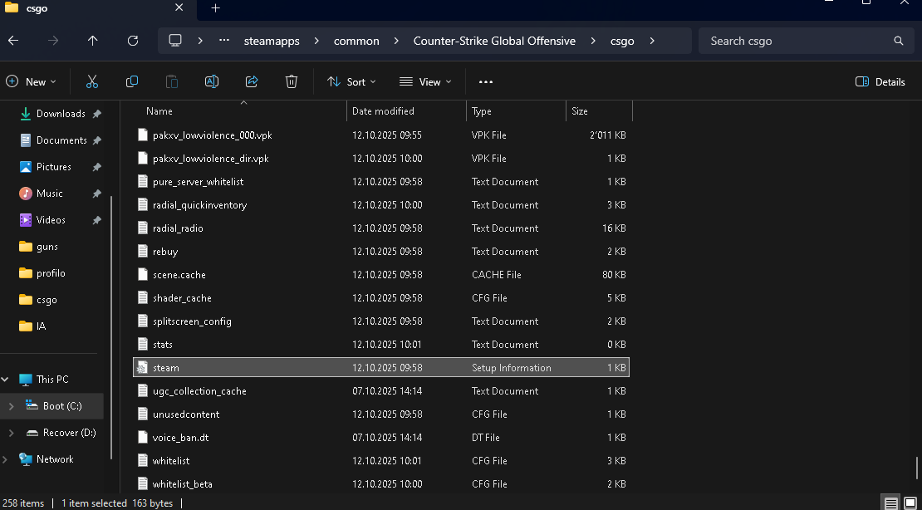Screen dimensions: 922x510
Task: Open the guns folder in sidebar
Action: [47, 247]
